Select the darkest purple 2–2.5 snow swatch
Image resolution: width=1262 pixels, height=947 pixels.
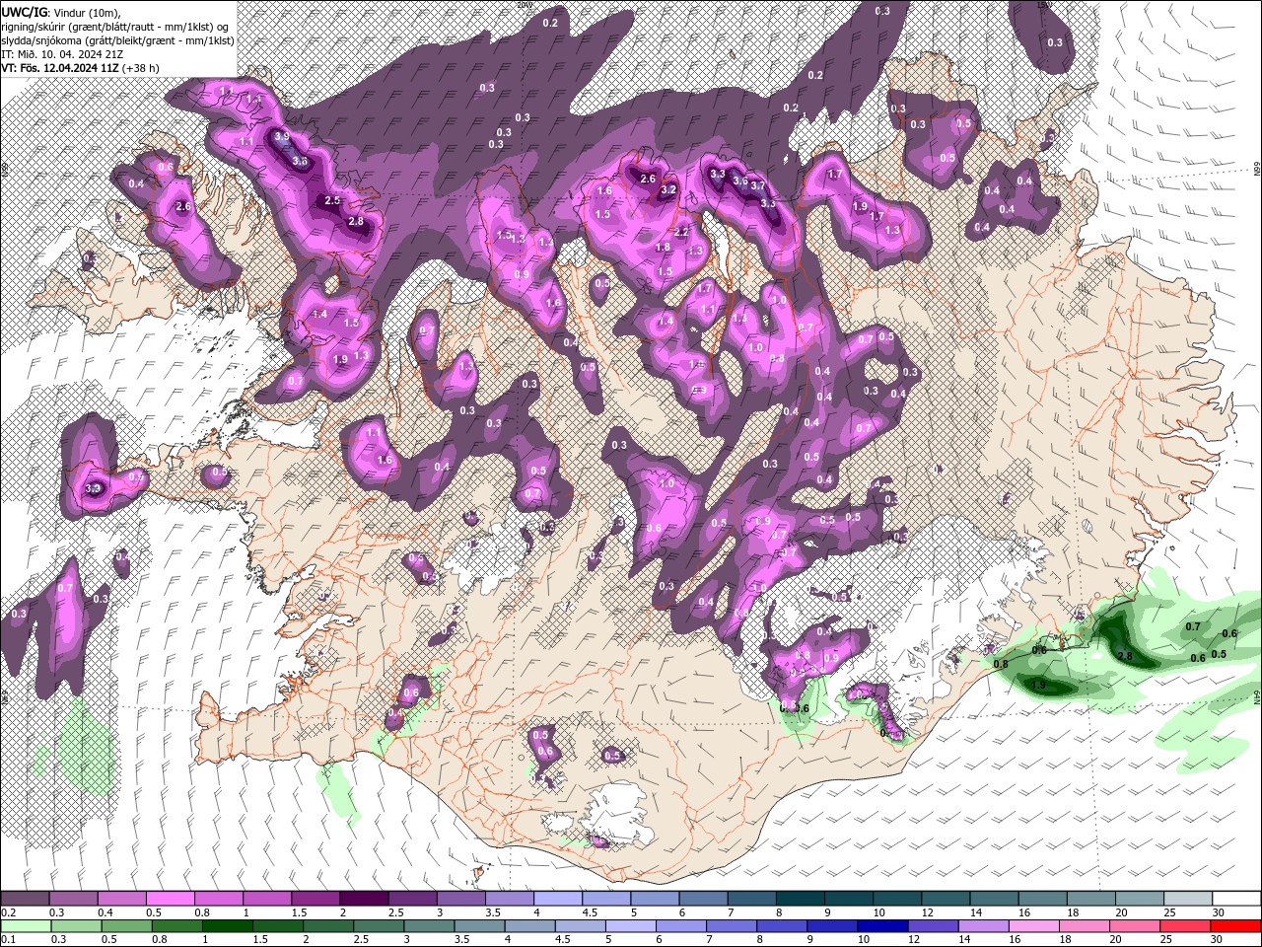(x=364, y=899)
